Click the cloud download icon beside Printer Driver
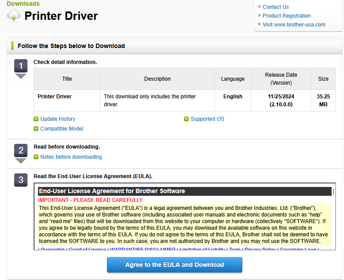The width and height of the screenshot is (344, 280). [14, 16]
